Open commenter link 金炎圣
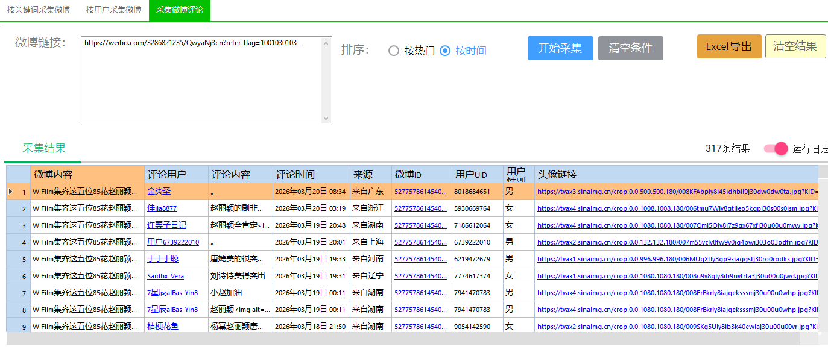This screenshot has width=828, height=347. click(x=159, y=192)
